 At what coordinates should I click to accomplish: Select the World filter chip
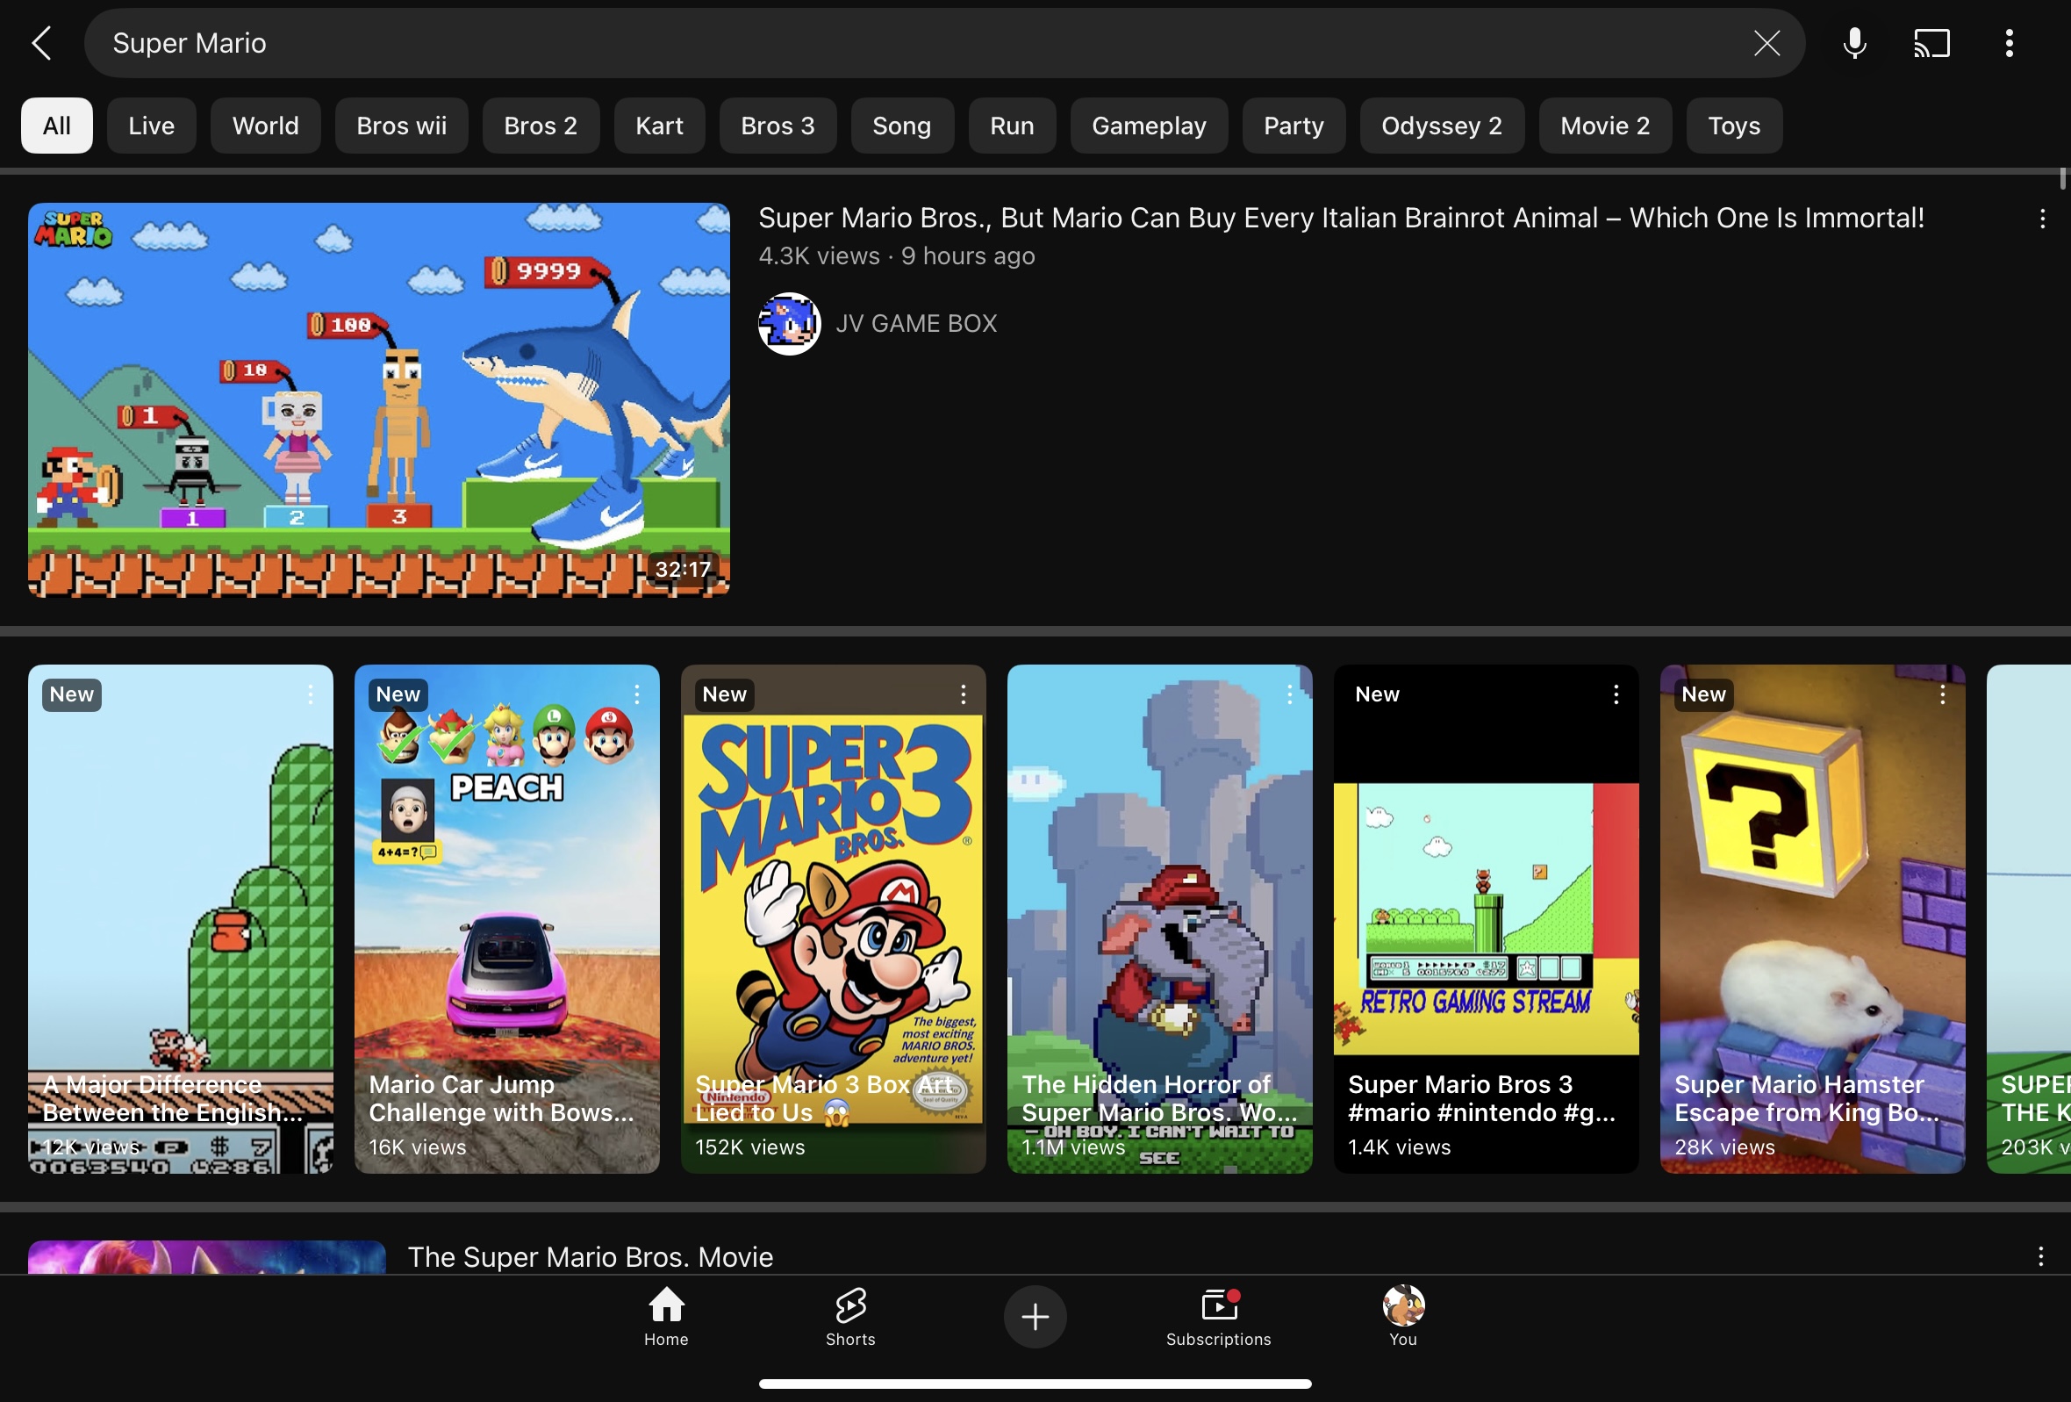pyautogui.click(x=266, y=126)
